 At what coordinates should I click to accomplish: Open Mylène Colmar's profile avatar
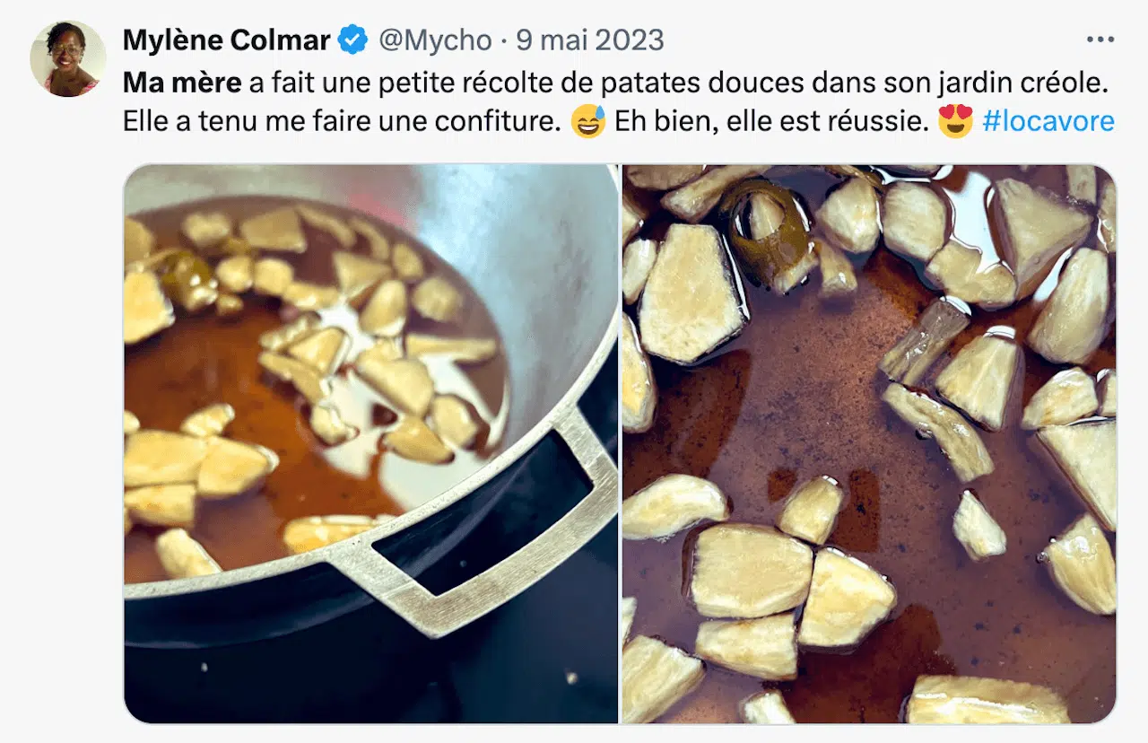68,58
